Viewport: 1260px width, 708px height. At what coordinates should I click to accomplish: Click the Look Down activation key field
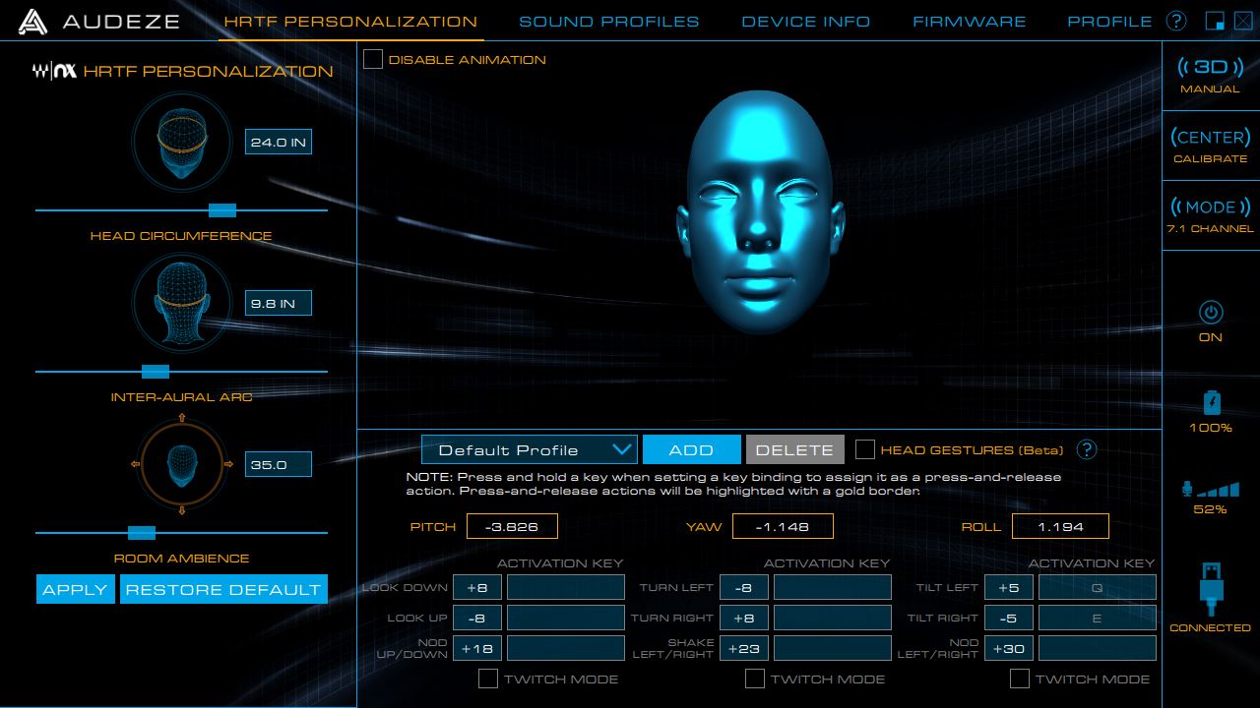(565, 587)
